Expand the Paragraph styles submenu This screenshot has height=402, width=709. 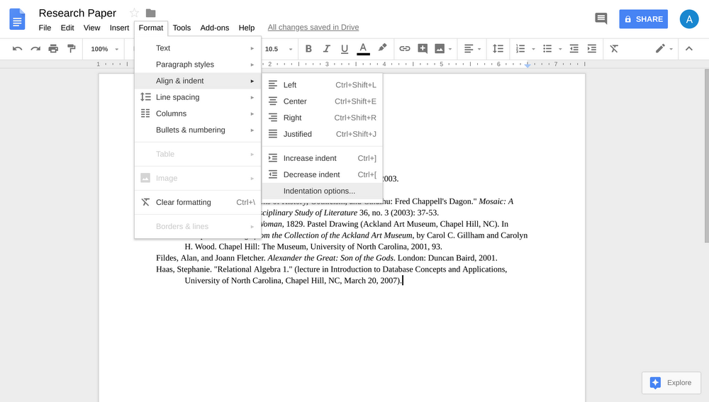pos(198,65)
